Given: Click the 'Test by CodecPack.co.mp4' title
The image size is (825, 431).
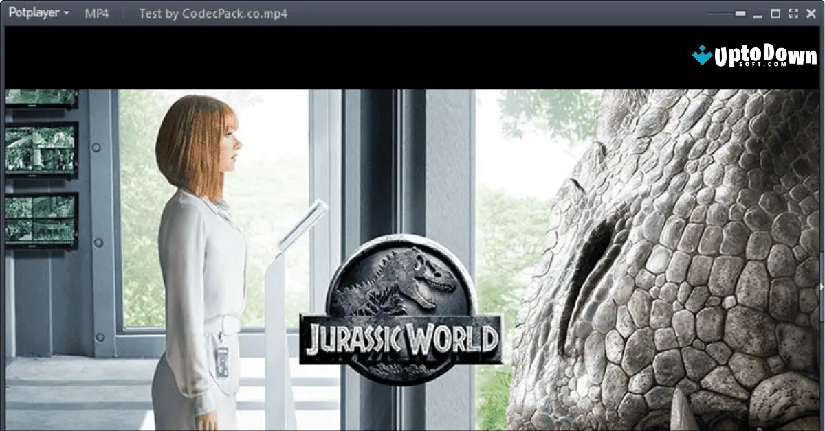Looking at the screenshot, I should coord(213,13).
